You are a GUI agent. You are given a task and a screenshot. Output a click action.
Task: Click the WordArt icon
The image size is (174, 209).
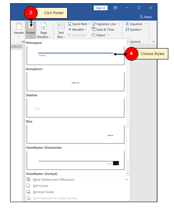click(x=70, y=30)
